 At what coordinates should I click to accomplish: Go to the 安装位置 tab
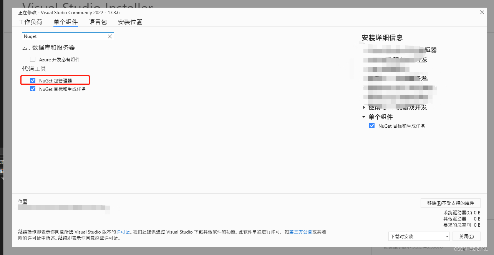point(130,22)
